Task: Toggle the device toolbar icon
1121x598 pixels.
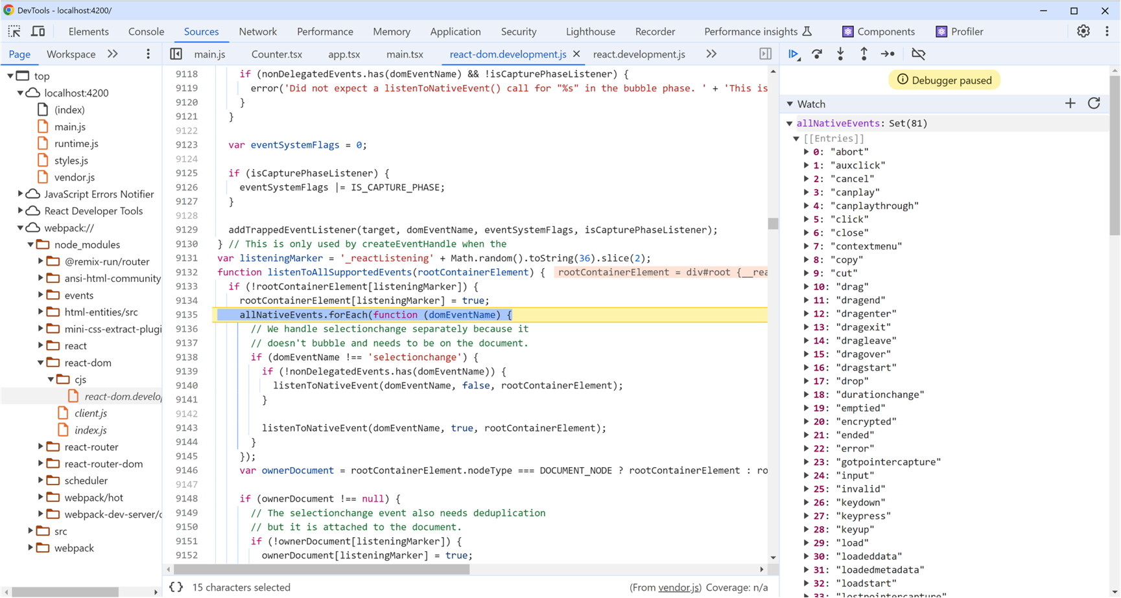Action: tap(38, 31)
